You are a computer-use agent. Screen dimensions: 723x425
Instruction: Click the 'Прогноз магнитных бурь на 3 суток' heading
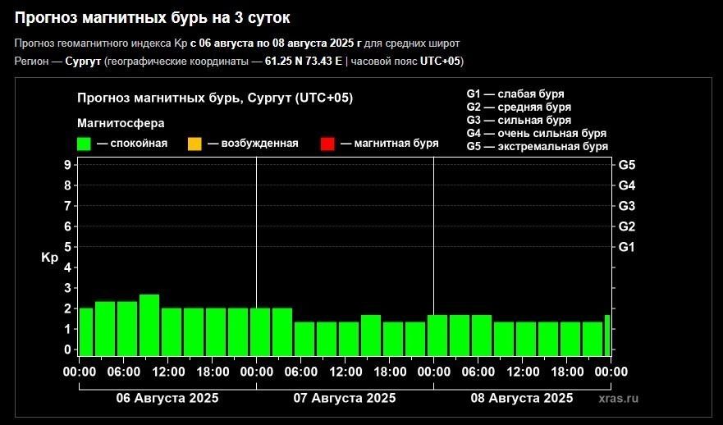point(152,17)
